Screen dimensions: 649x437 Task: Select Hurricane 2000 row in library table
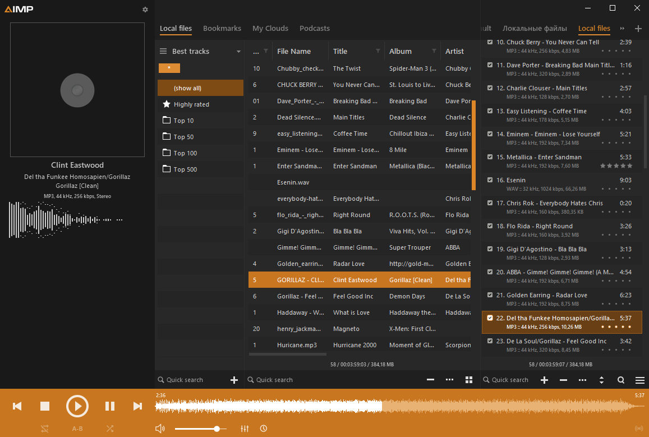[359, 344]
